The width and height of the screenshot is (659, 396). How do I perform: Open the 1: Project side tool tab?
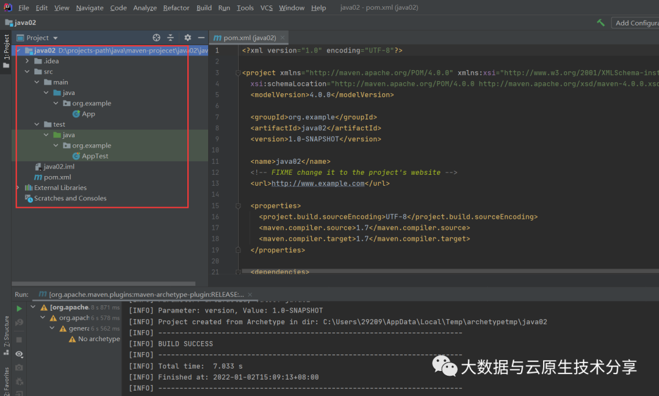tap(6, 52)
